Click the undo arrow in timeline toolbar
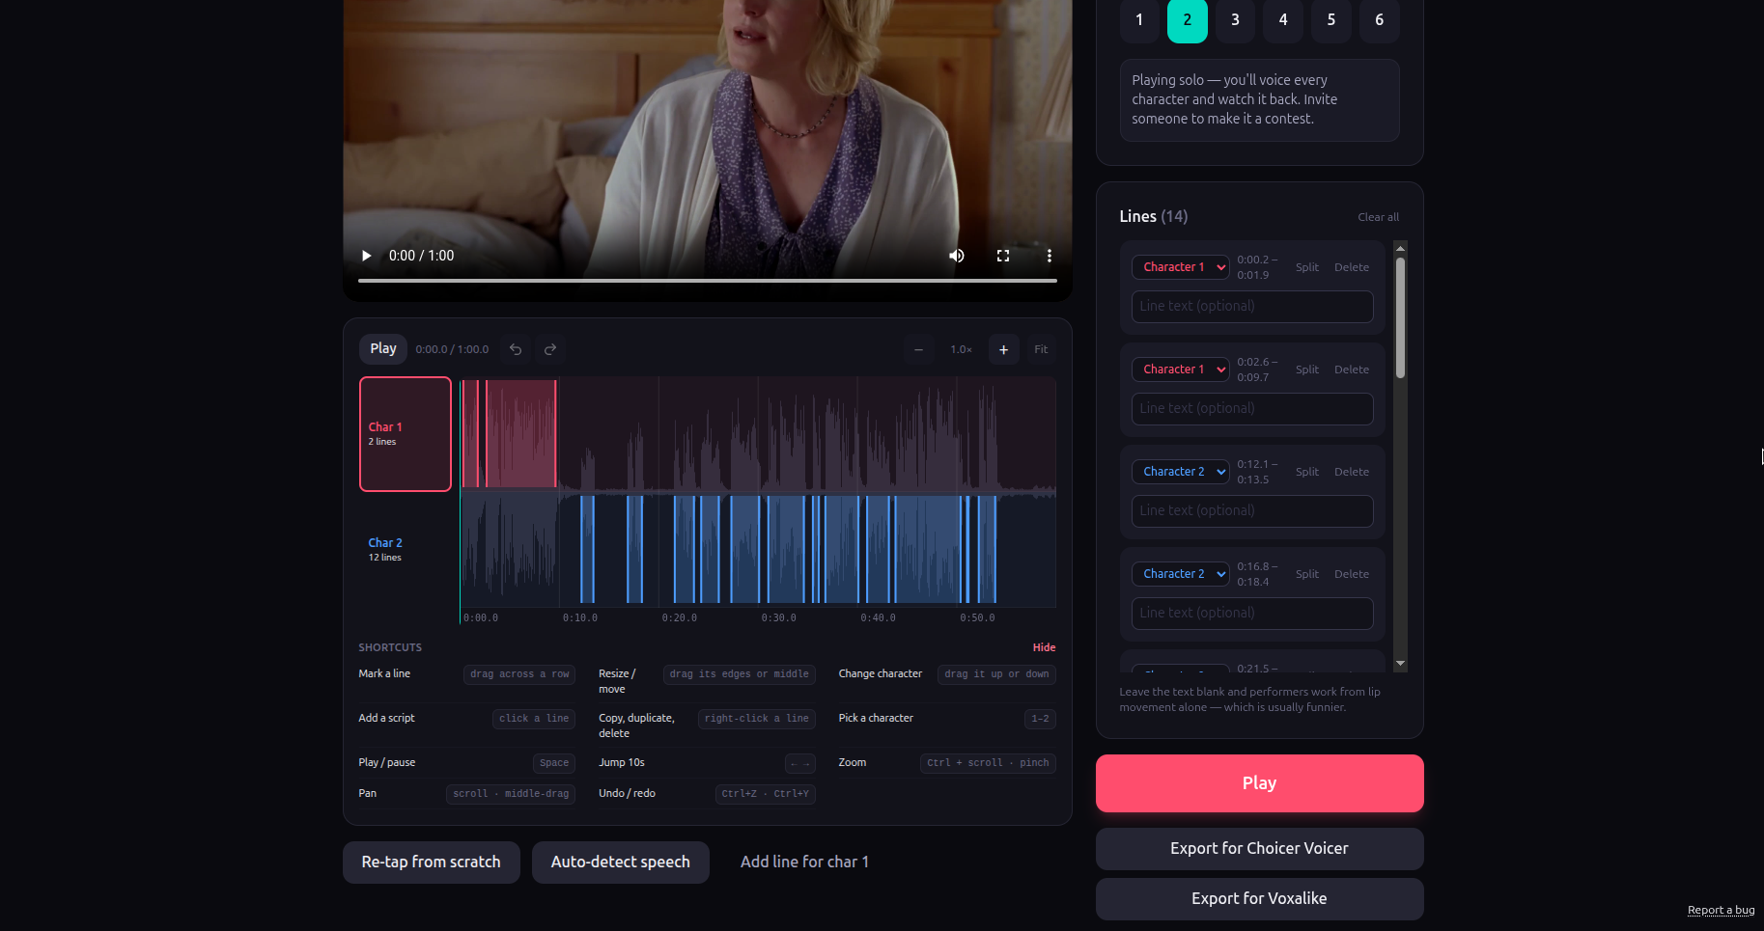 (x=516, y=349)
